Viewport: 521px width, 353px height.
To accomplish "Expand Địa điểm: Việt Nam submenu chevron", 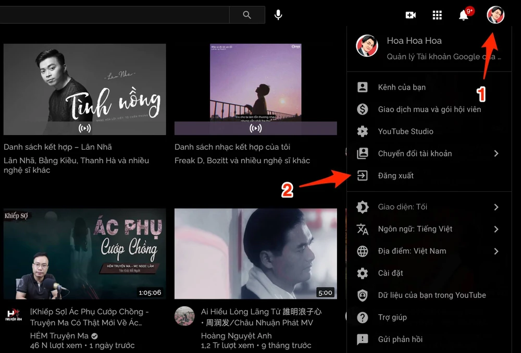I will point(495,251).
